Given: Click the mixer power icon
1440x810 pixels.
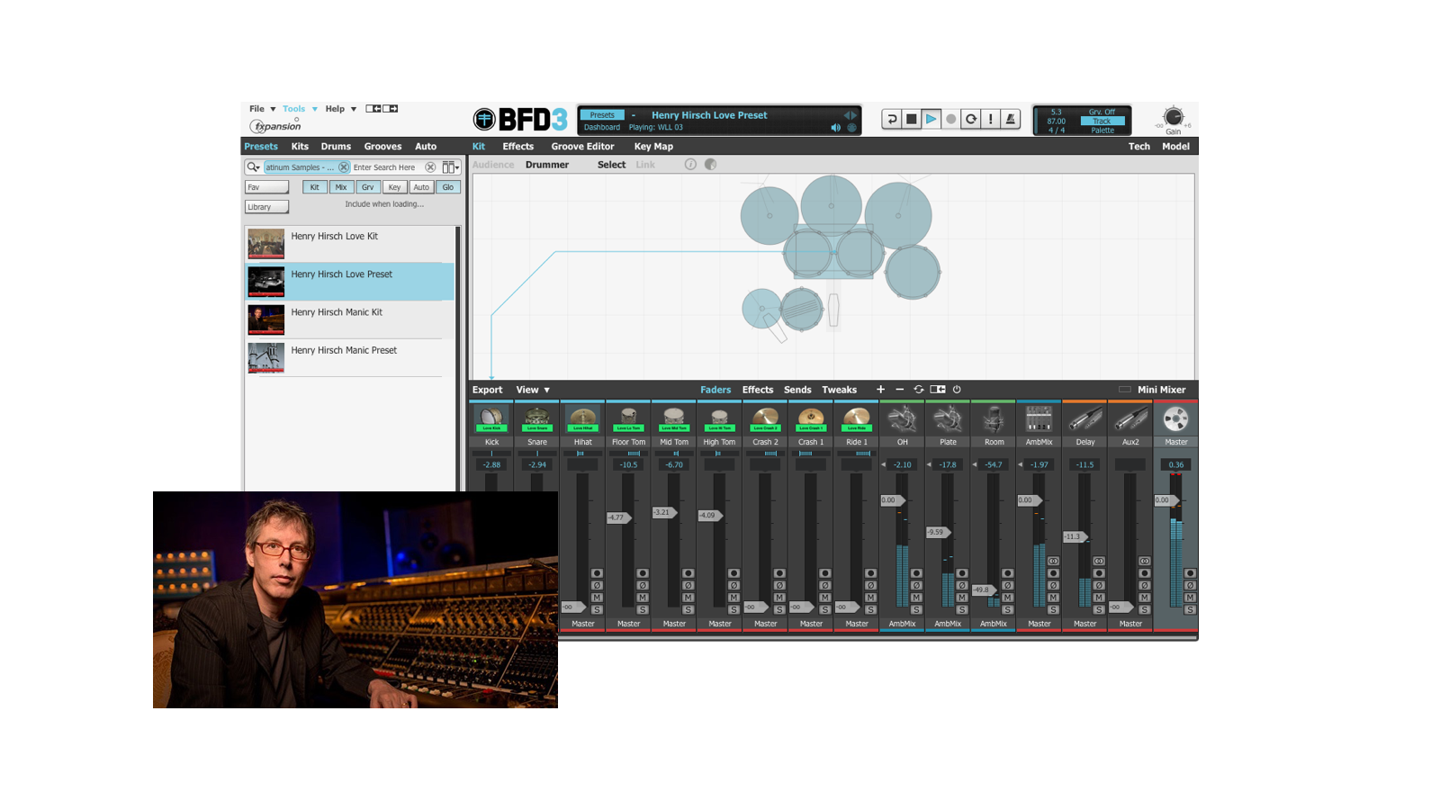Looking at the screenshot, I should point(957,390).
